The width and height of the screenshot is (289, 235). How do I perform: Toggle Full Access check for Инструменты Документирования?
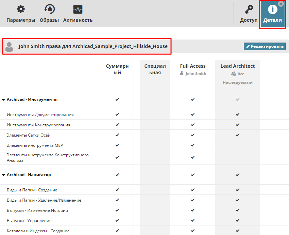(x=193, y=115)
